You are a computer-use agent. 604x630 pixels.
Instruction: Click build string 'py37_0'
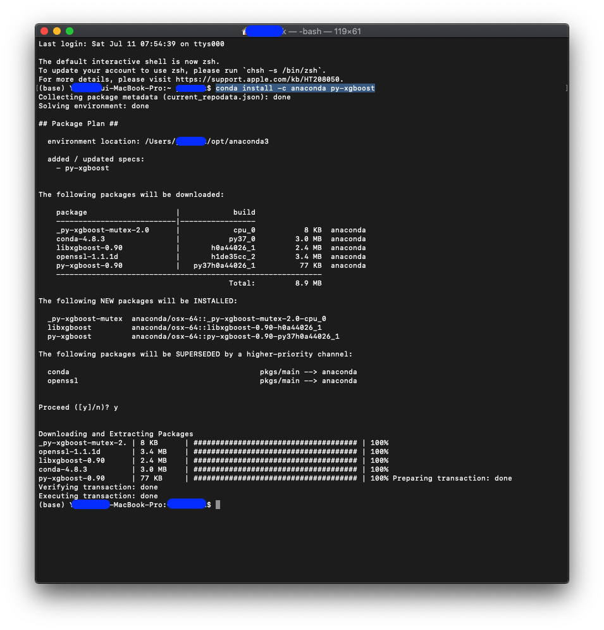(242, 239)
